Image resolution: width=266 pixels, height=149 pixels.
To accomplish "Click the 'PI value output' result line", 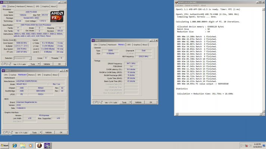I will click(x=203, y=84).
